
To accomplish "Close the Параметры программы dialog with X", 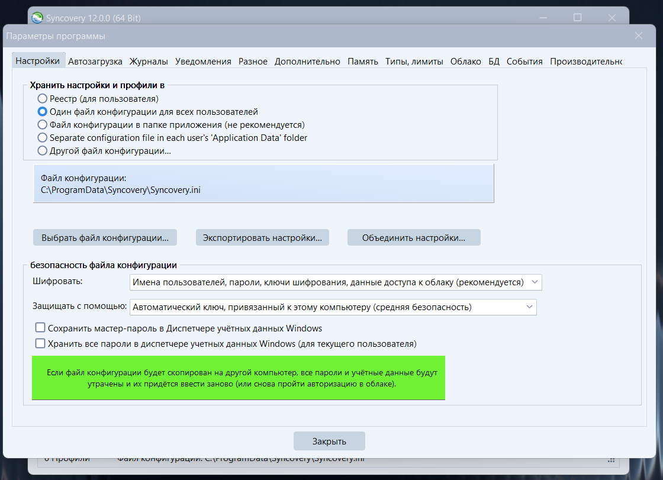I will (639, 36).
